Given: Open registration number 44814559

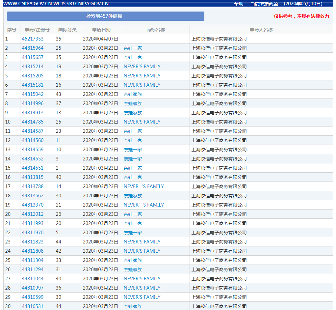Looking at the screenshot, I should coord(33,150).
